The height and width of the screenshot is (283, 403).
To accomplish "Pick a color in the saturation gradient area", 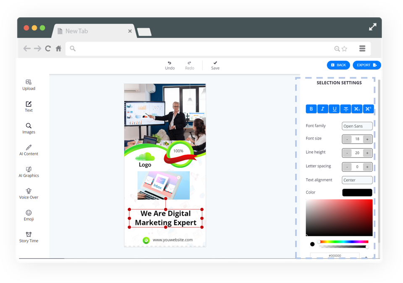I will pos(339,217).
